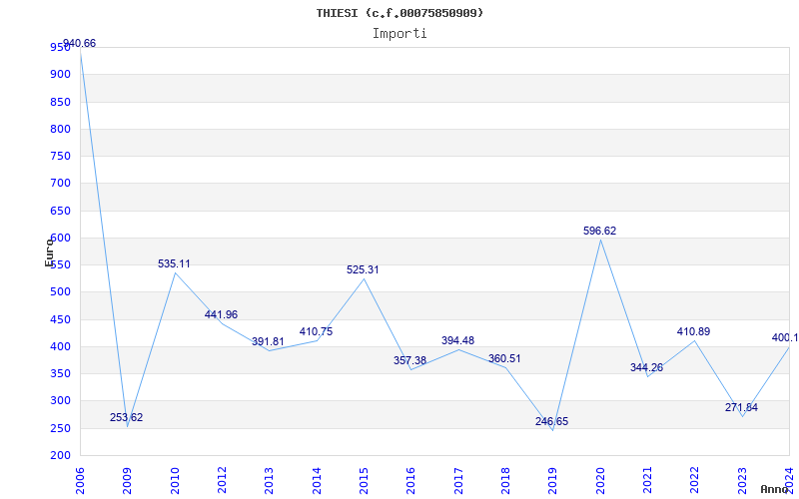Click the 344.26 data label
Image resolution: width=799 pixels, height=499 pixels.
tap(646, 367)
